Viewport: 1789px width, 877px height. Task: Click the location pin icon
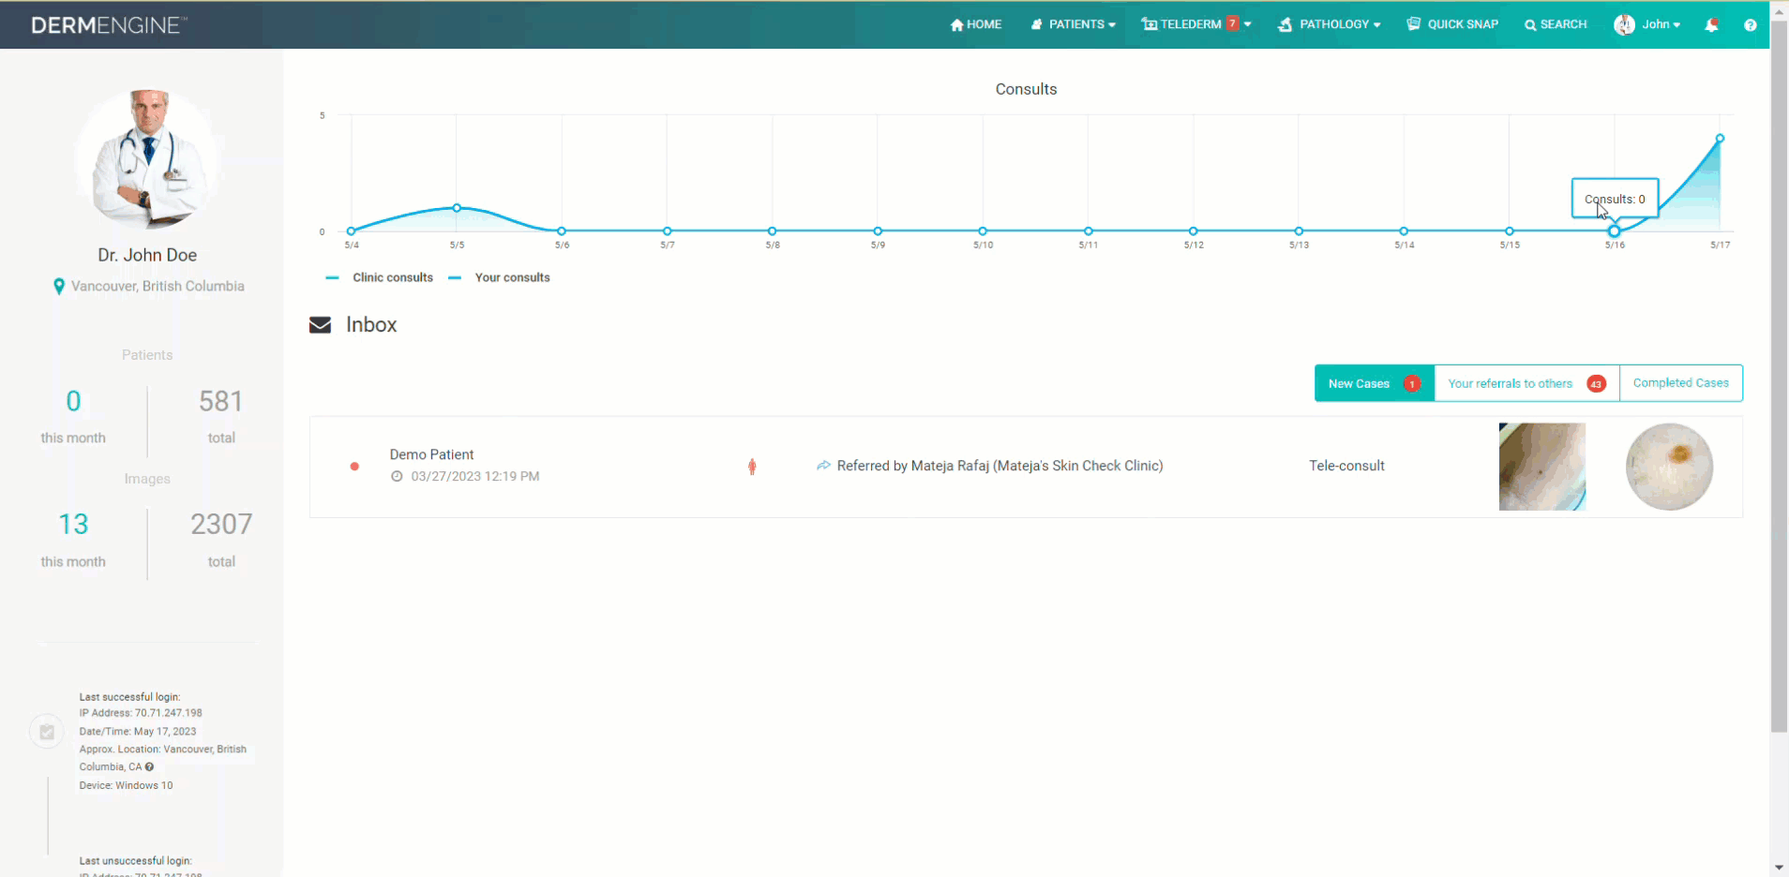[x=59, y=287]
